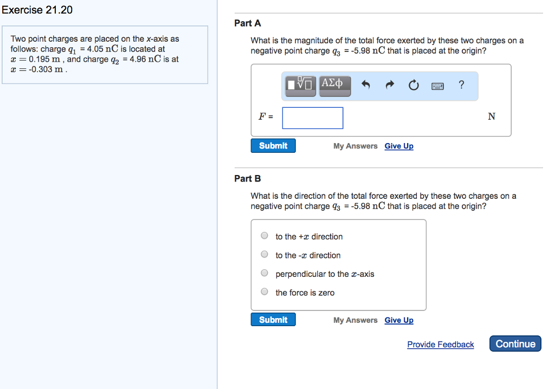The image size is (555, 389).
Task: Submit the Part A answer
Action: [x=273, y=146]
